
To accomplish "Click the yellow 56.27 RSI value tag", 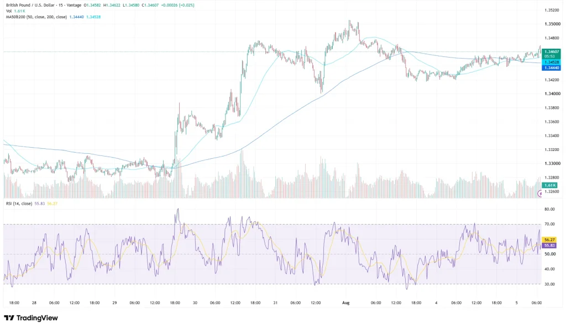I will pos(549,240).
